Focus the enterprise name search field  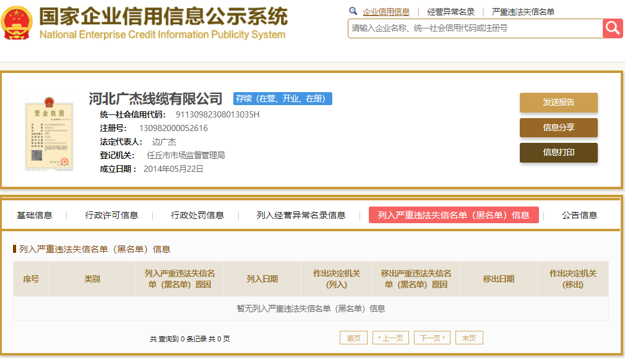pos(475,28)
